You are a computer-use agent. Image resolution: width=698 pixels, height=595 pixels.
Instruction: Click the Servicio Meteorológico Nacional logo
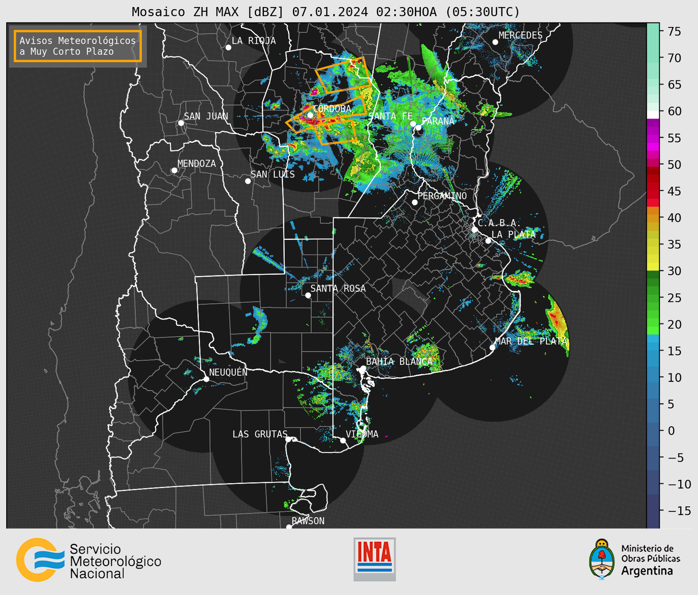89,560
